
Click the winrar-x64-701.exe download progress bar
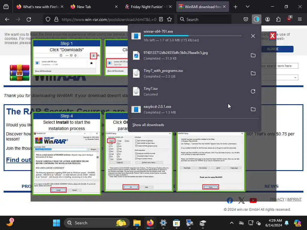pyautogui.click(x=192, y=36)
